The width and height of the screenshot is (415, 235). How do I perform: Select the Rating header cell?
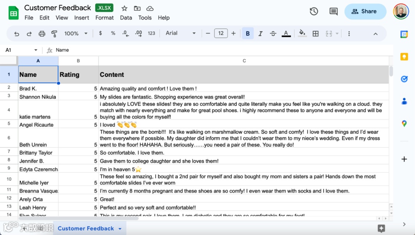click(x=78, y=74)
